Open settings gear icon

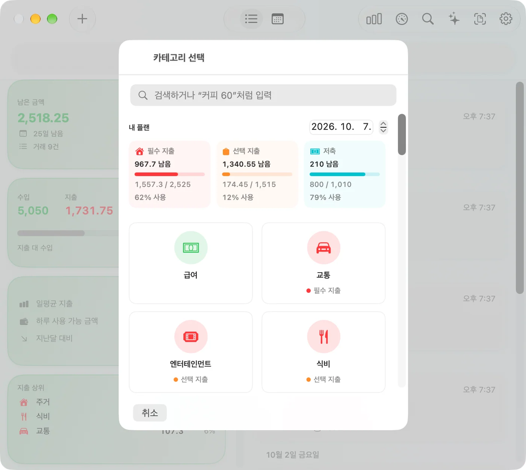[506, 19]
